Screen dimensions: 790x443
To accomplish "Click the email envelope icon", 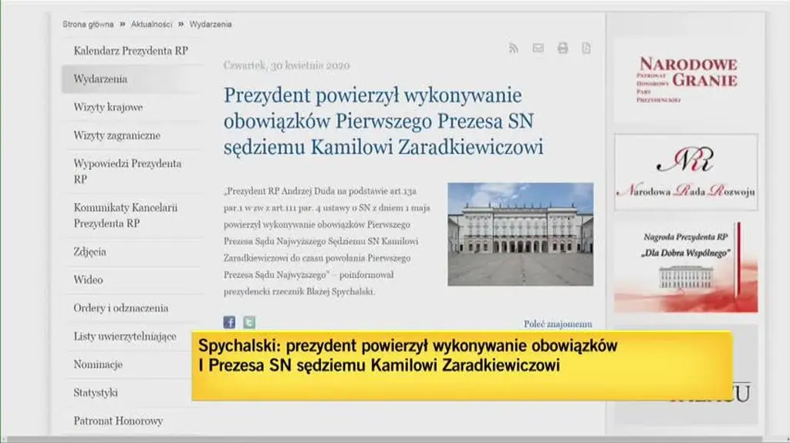I will pyautogui.click(x=538, y=49).
